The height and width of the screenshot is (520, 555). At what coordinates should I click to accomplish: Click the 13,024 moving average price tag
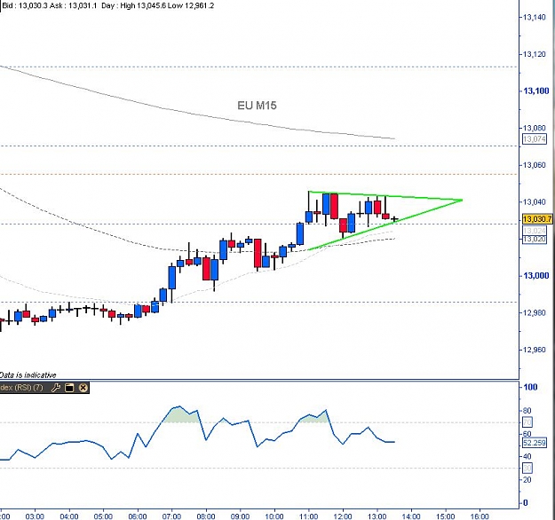click(x=535, y=231)
